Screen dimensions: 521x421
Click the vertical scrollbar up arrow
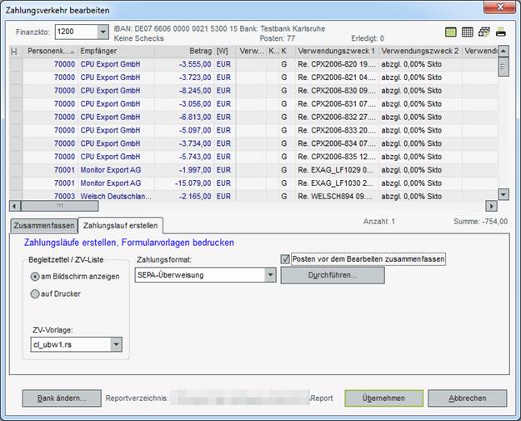click(x=503, y=51)
